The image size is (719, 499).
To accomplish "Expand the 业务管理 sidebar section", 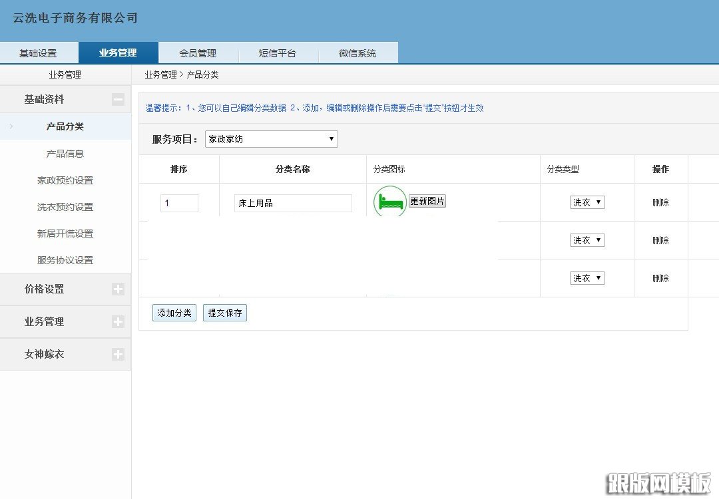I will point(118,321).
